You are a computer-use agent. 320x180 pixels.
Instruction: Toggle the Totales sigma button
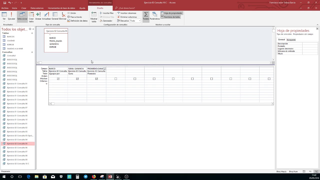(146, 16)
